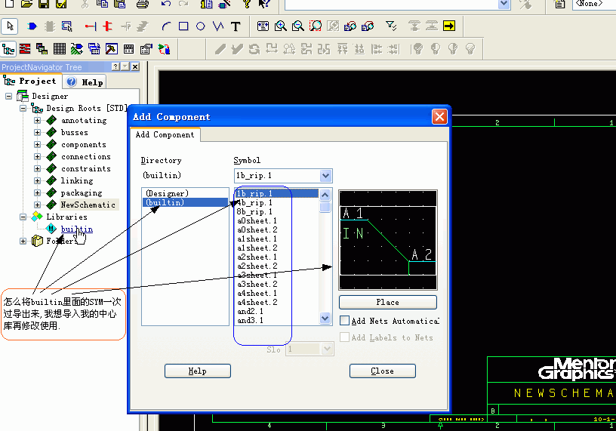This screenshot has height=431, width=616.
Task: Click the Place button
Action: click(387, 302)
